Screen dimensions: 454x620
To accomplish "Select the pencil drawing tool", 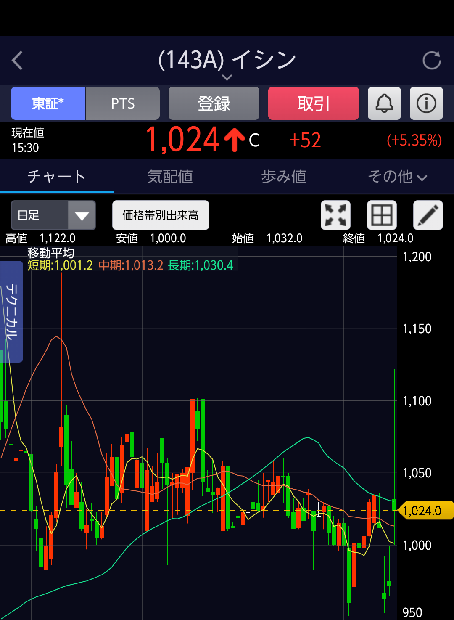I will tap(428, 215).
